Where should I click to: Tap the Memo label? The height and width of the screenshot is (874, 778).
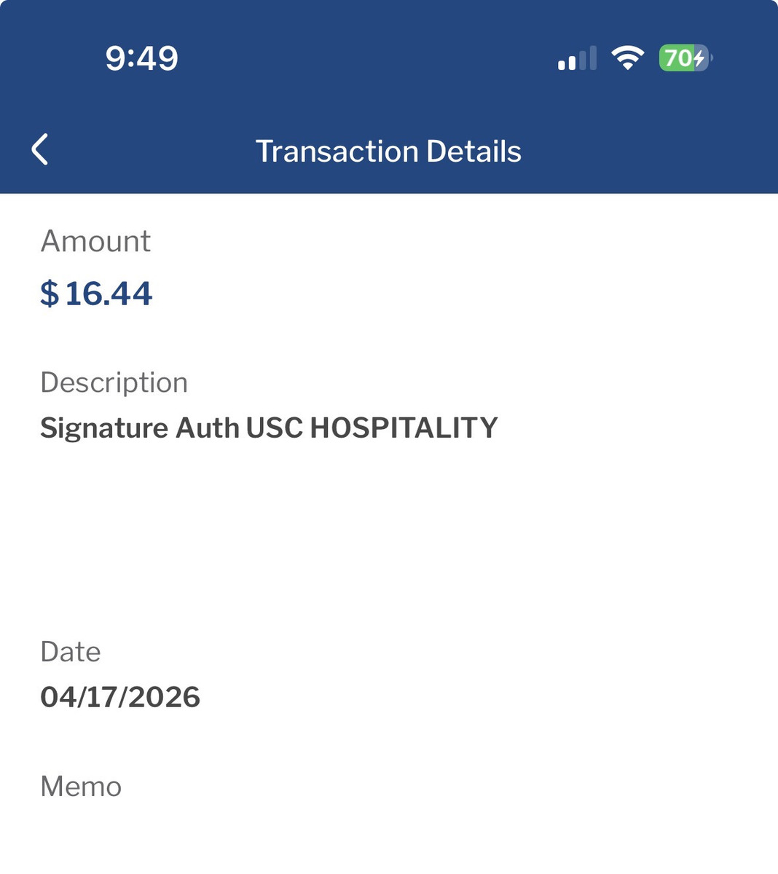81,787
